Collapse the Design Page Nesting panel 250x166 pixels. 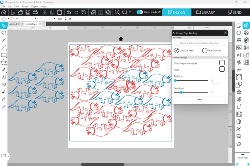(x=174, y=33)
